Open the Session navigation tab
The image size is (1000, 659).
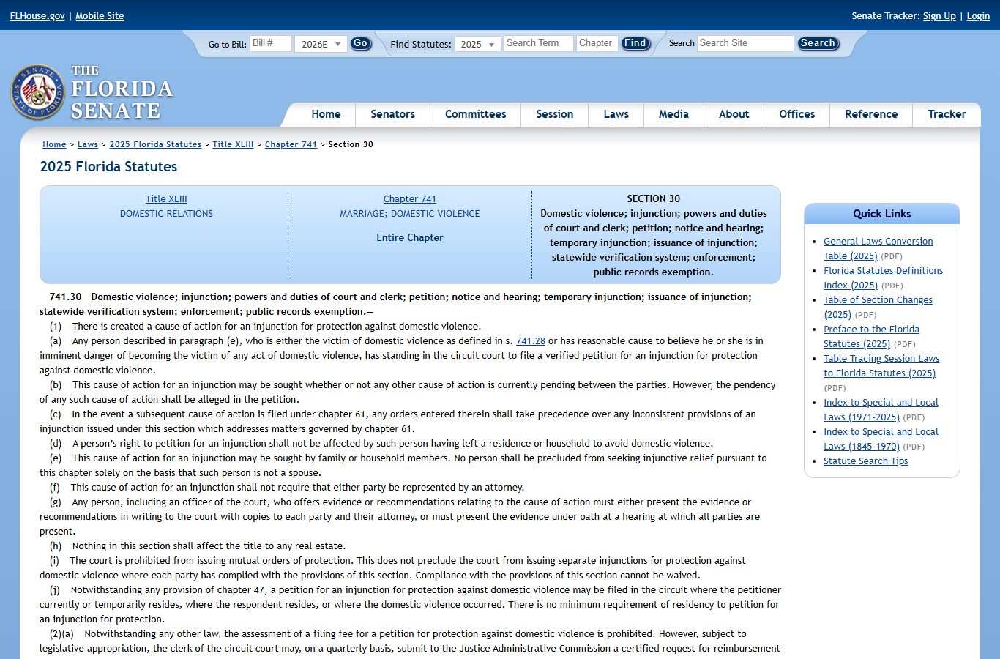554,114
